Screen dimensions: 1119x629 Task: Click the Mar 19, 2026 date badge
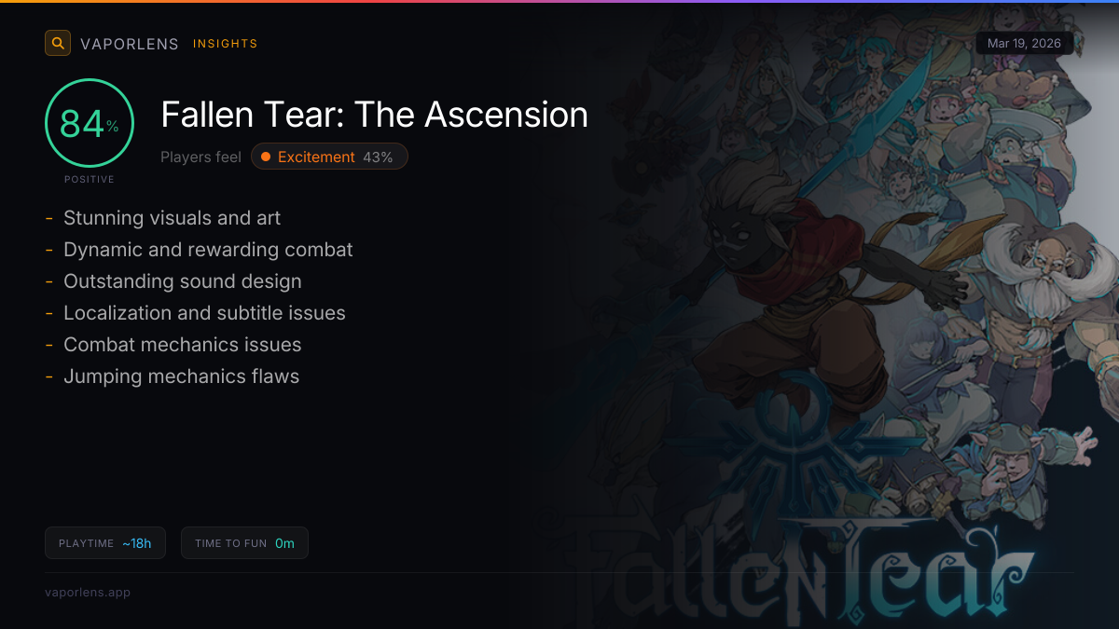tap(1024, 44)
